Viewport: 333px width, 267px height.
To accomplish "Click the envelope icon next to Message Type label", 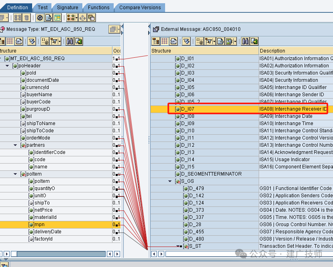I will point(2,29).
